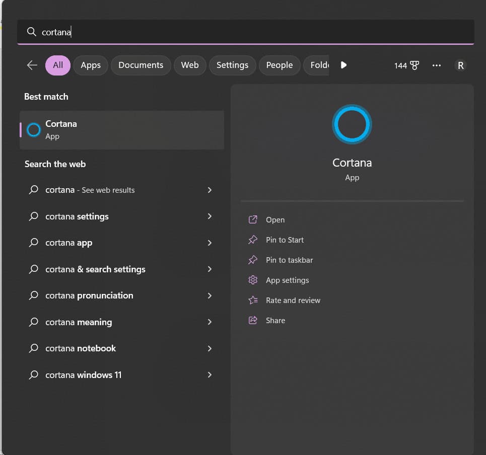Click the Cortana ring icon in Best match
The image size is (486, 455).
click(33, 130)
